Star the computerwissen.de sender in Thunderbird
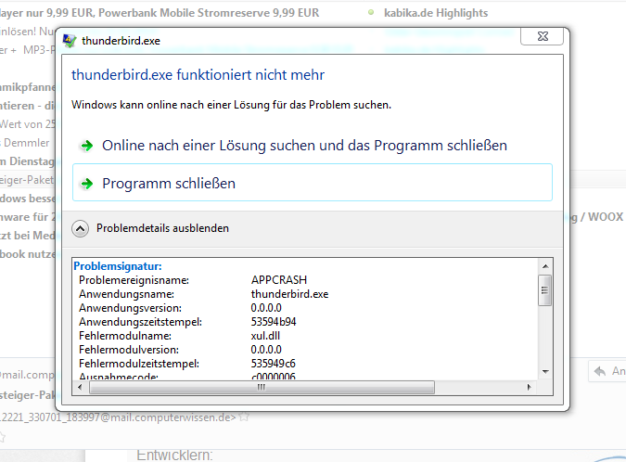The height and width of the screenshot is (462, 626). 244,417
